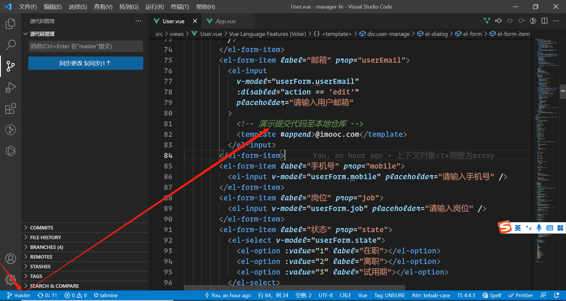Open Sogou soft keyboard

(550, 228)
